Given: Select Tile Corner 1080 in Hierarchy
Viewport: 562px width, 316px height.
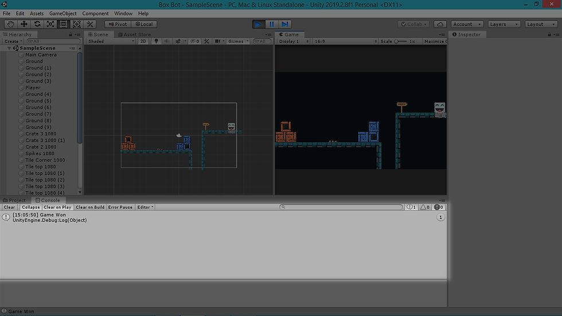Looking at the screenshot, I should tap(45, 160).
